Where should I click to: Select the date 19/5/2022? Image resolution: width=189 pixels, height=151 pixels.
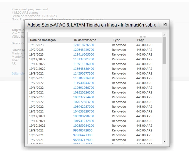pyautogui.click(x=36, y=92)
